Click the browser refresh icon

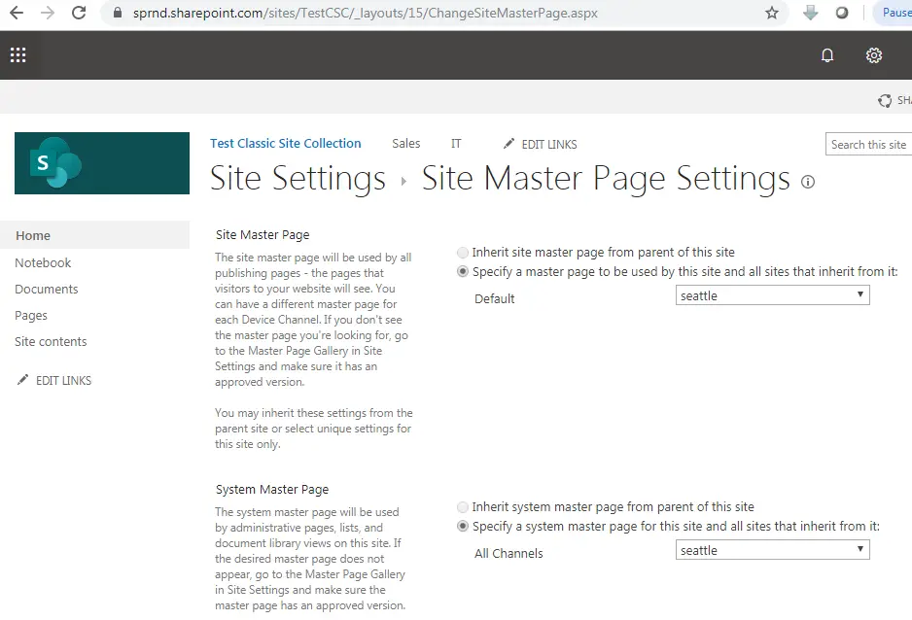(79, 13)
